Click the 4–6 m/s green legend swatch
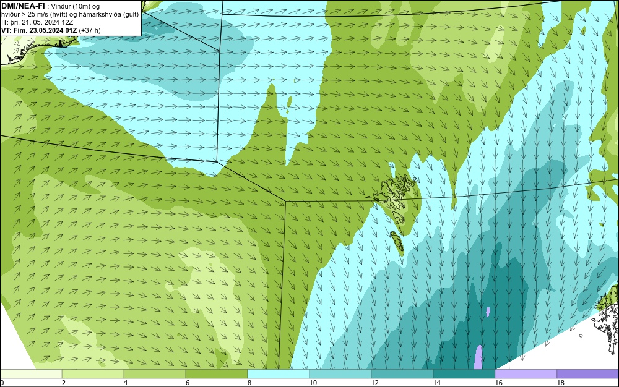The height and width of the screenshot is (387, 619). (155, 373)
